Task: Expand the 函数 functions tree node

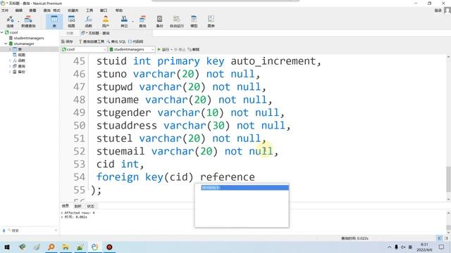Action: 10,60
